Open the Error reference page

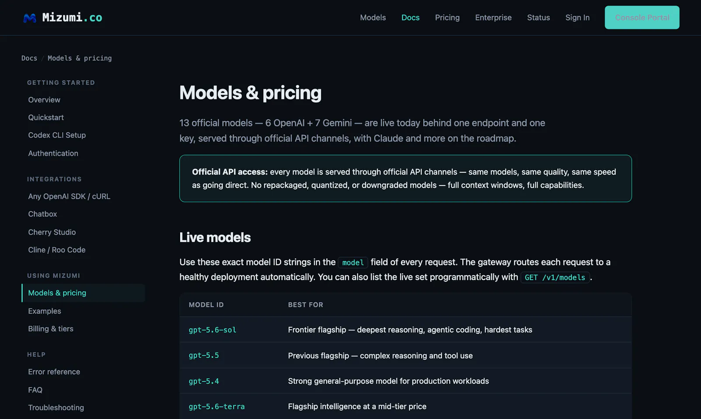click(x=54, y=372)
